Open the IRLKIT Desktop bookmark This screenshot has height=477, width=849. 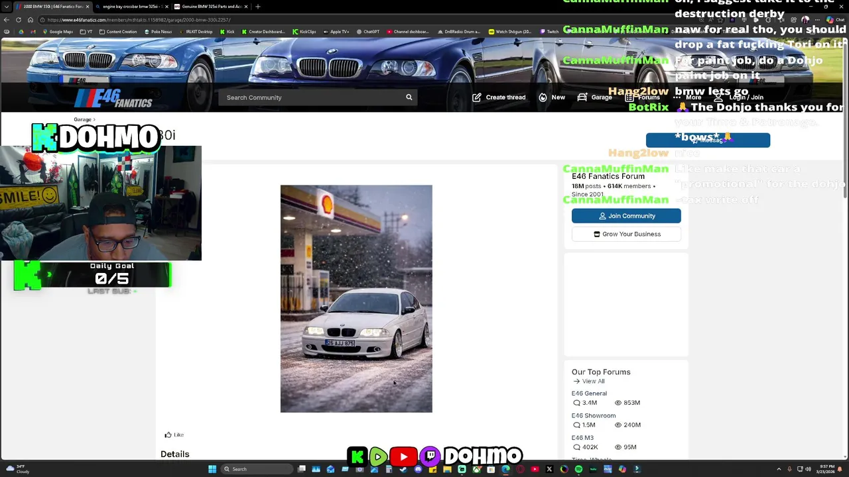pyautogui.click(x=196, y=31)
